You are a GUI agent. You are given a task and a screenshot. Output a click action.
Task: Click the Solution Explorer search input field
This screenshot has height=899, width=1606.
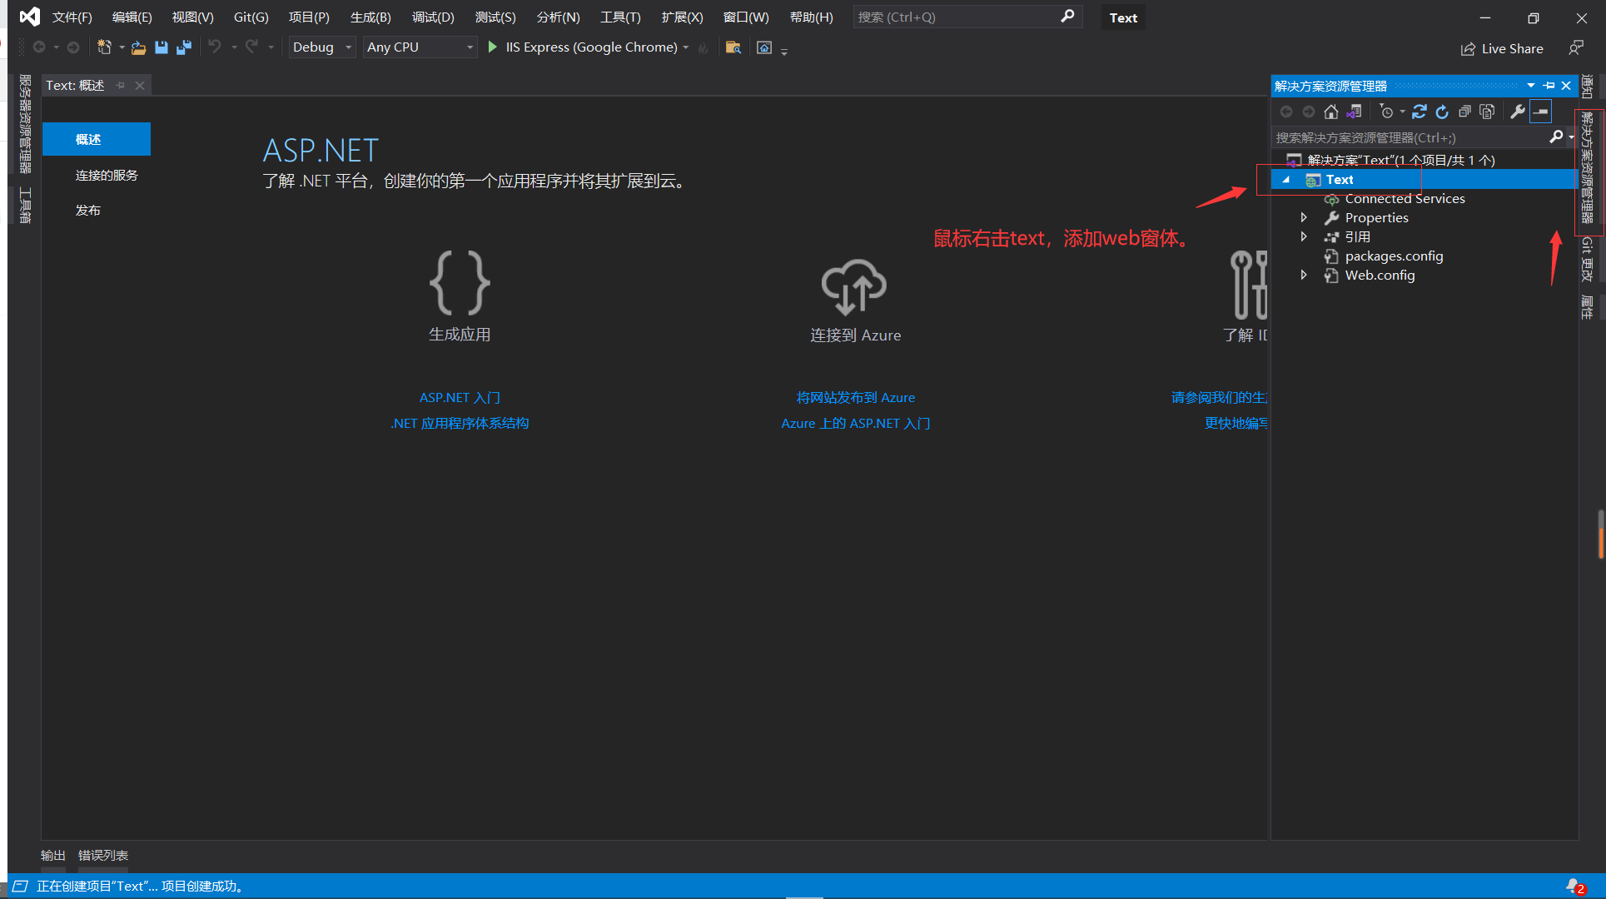[x=1410, y=137]
